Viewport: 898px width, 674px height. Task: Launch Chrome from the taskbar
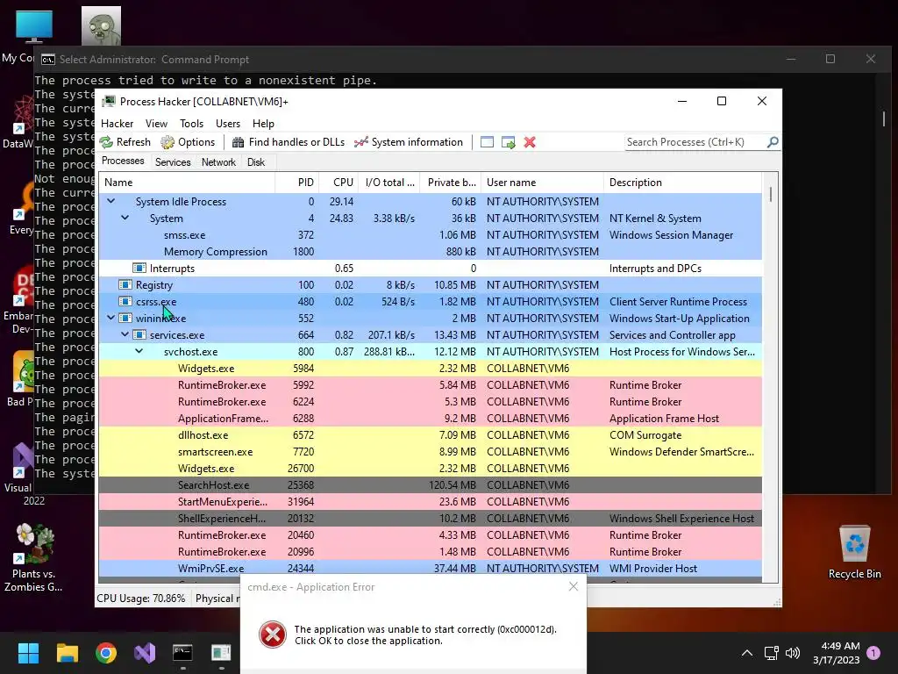pos(106,652)
